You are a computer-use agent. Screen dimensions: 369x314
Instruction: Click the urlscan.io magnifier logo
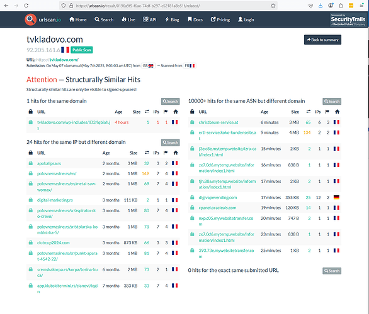point(30,19)
